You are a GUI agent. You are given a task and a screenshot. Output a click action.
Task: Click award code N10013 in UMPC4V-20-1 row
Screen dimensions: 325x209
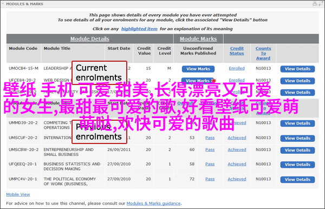coord(263,179)
